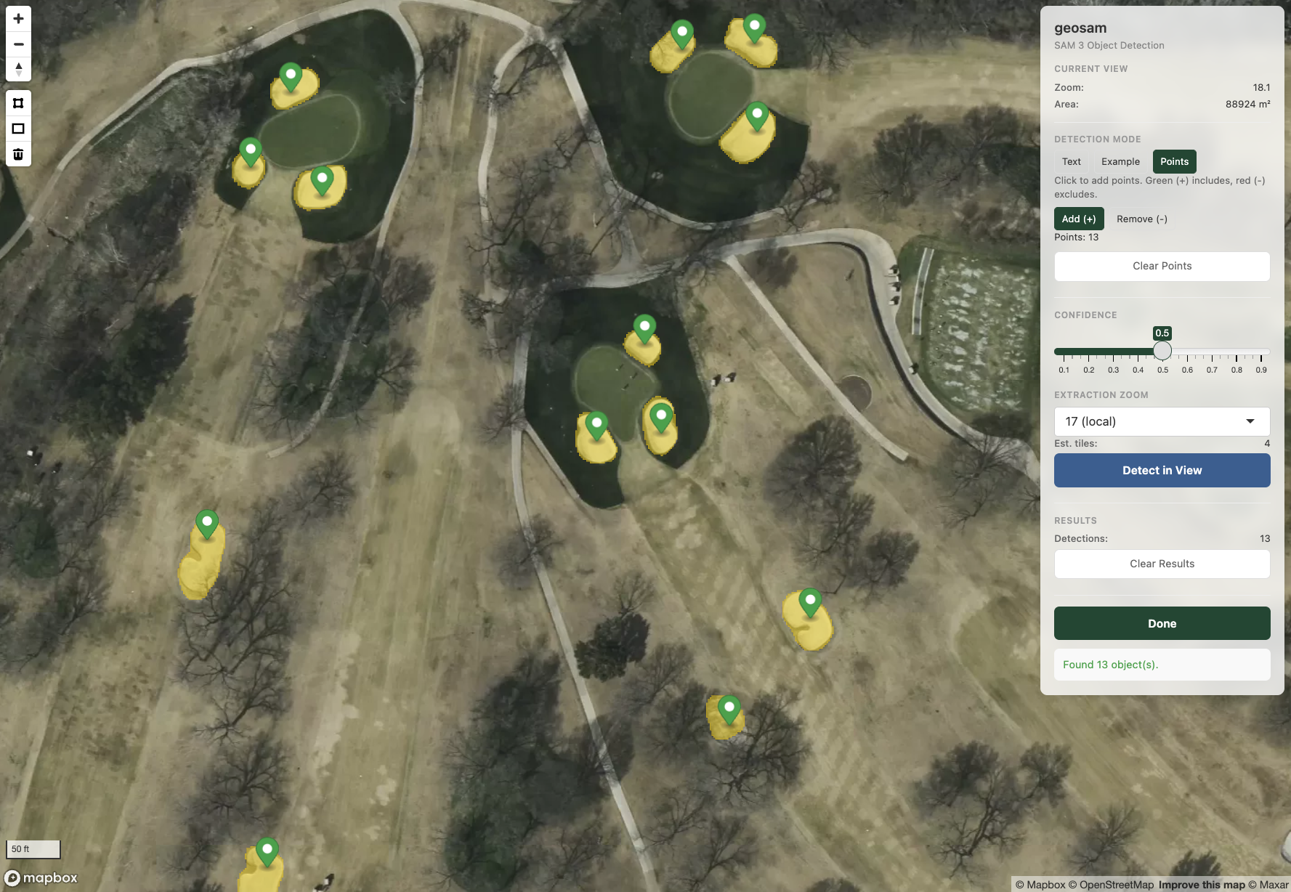1291x892 pixels.
Task: Click the Mapbox logo
Action: pos(41,877)
